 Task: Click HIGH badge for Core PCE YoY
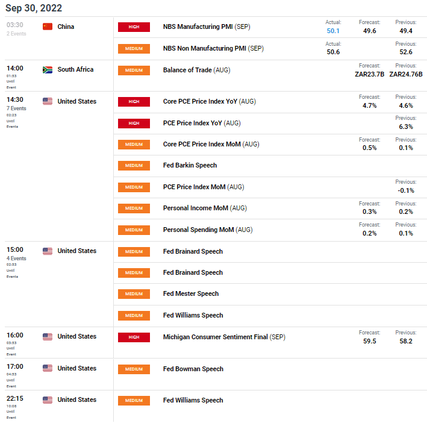(134, 101)
